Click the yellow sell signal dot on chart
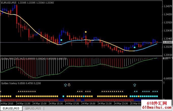This screenshot has width=173, height=111. [86, 32]
